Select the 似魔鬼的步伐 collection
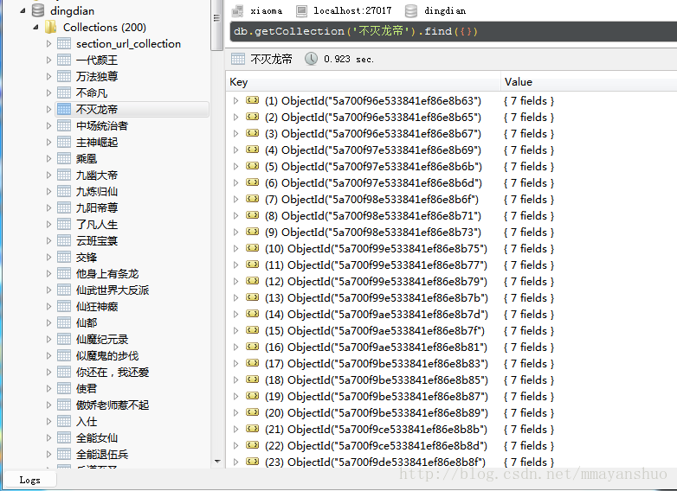This screenshot has width=677, height=491. (x=107, y=355)
